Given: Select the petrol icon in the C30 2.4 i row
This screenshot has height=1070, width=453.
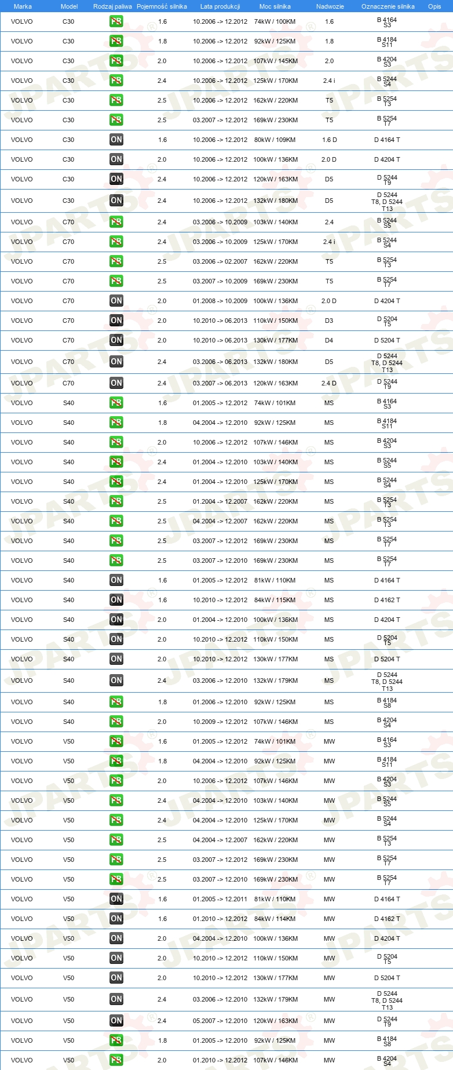Looking at the screenshot, I should (x=116, y=81).
